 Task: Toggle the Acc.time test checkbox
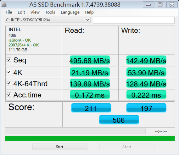[x=9, y=95]
